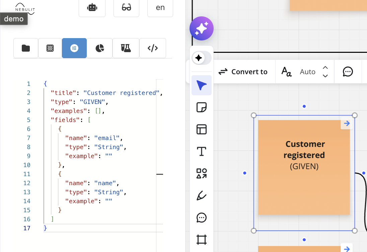Click the Convert to button
This screenshot has width=367, height=252.
pyautogui.click(x=243, y=72)
